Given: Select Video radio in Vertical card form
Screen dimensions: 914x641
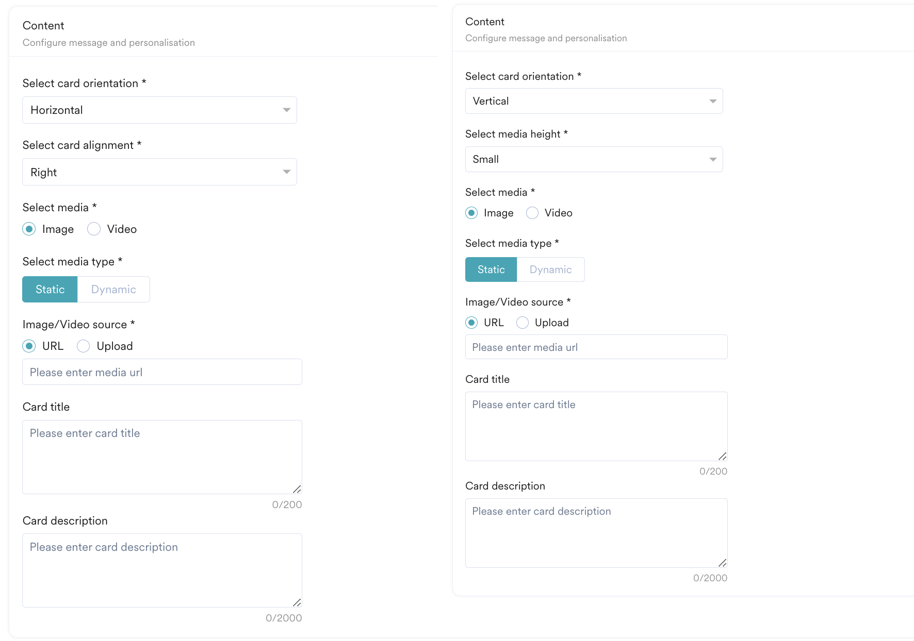Looking at the screenshot, I should point(532,213).
